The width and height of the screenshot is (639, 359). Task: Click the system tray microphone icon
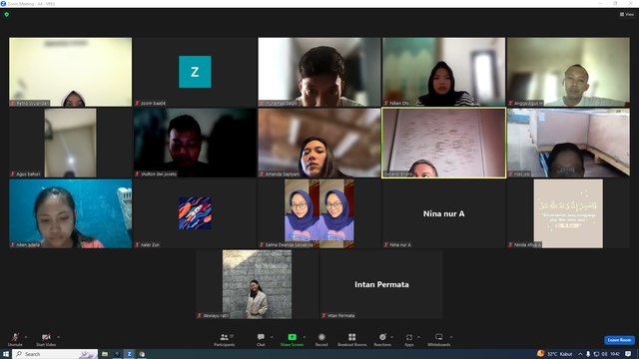click(x=588, y=354)
